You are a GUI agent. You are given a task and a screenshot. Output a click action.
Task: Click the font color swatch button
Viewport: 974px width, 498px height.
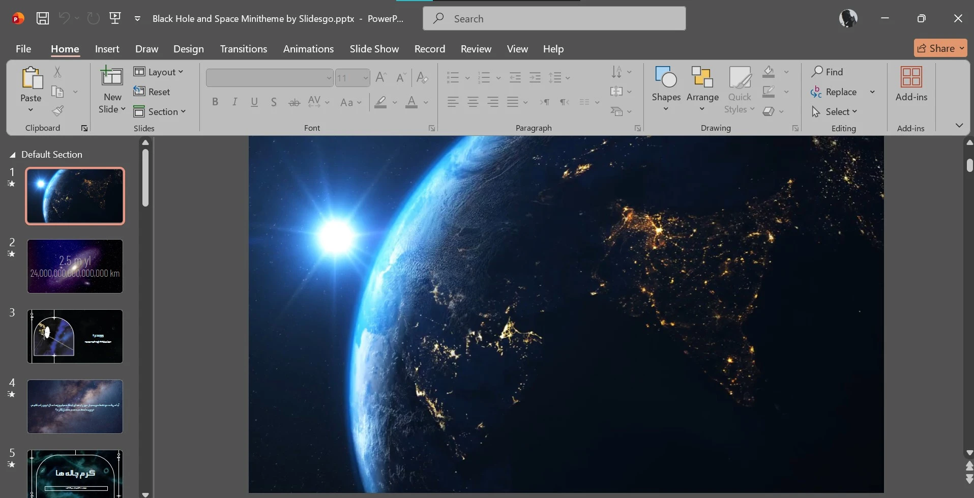pyautogui.click(x=411, y=102)
